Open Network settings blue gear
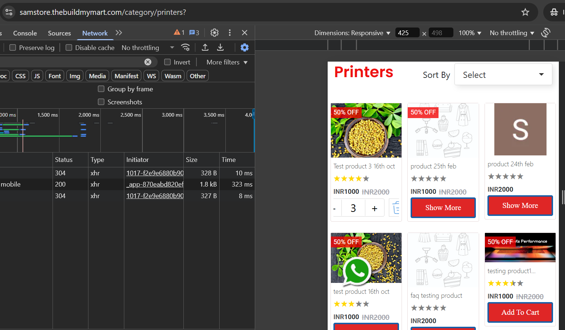565x330 pixels. coord(245,47)
